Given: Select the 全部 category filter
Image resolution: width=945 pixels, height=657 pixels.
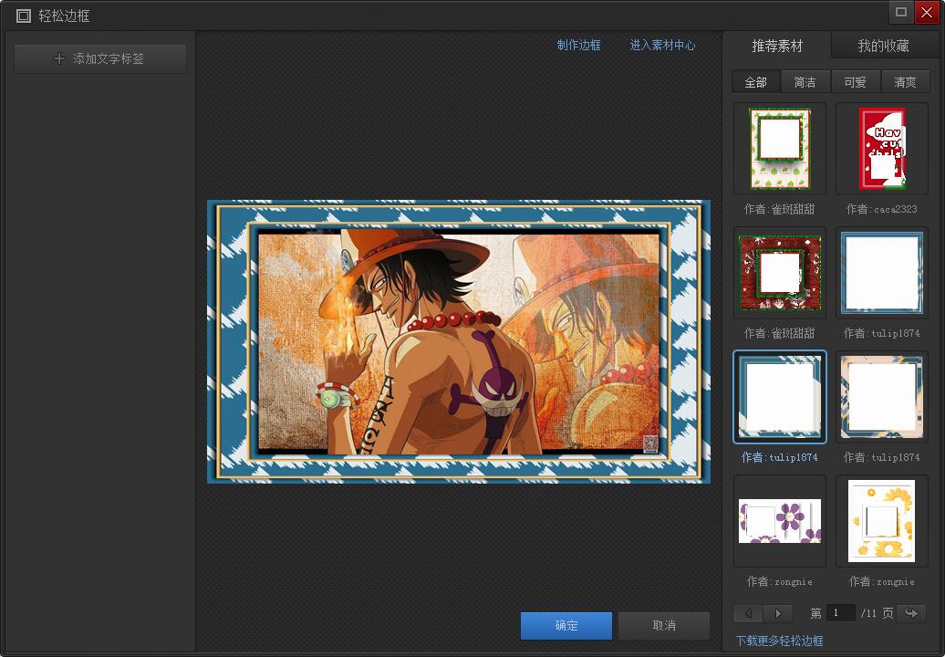Looking at the screenshot, I should (x=755, y=81).
